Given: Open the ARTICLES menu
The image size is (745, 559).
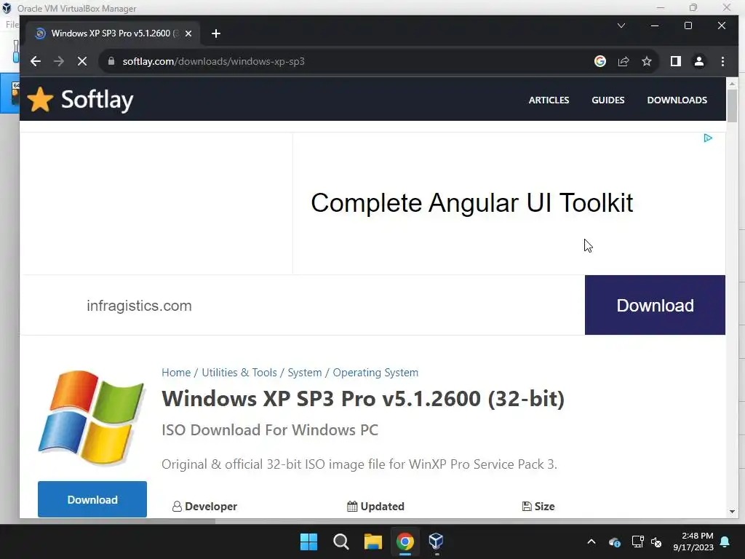Looking at the screenshot, I should click(549, 100).
